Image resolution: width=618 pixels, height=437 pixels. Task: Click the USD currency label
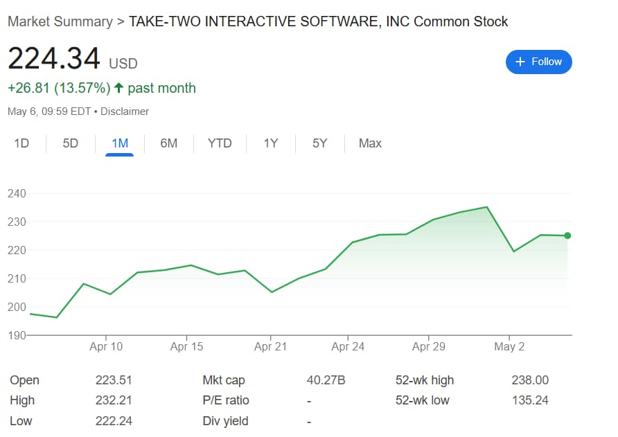[123, 64]
